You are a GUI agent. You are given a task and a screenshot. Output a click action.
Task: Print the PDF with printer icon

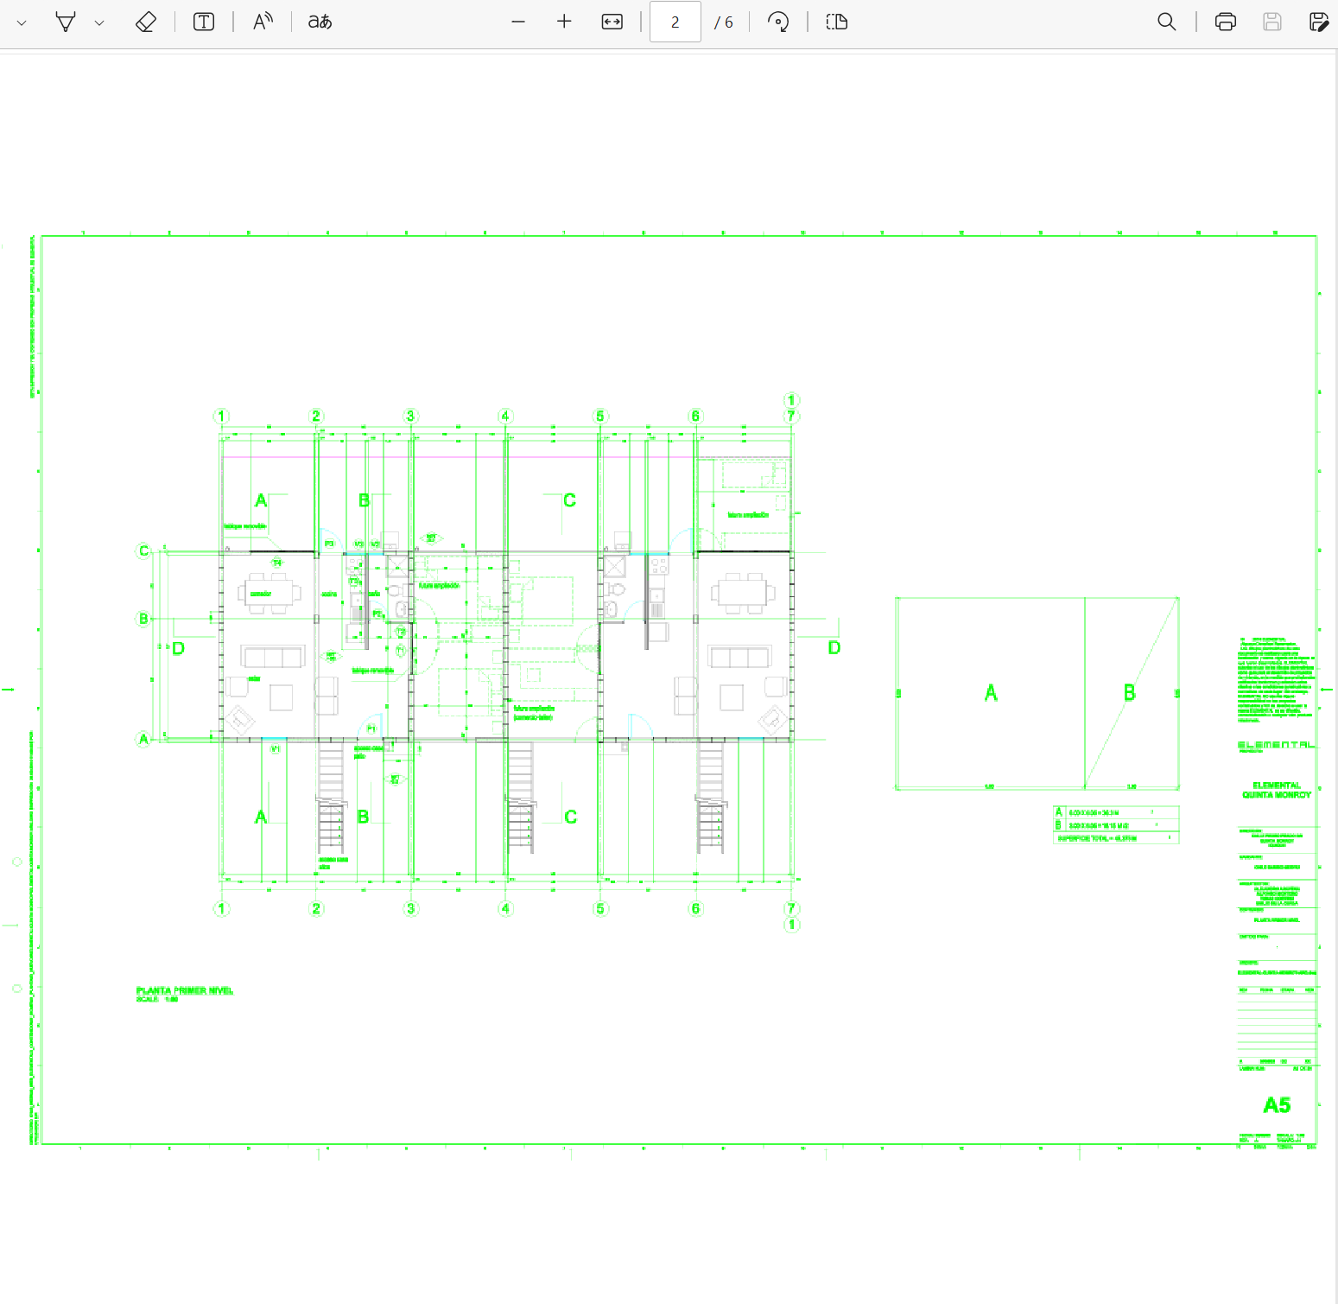point(1225,22)
